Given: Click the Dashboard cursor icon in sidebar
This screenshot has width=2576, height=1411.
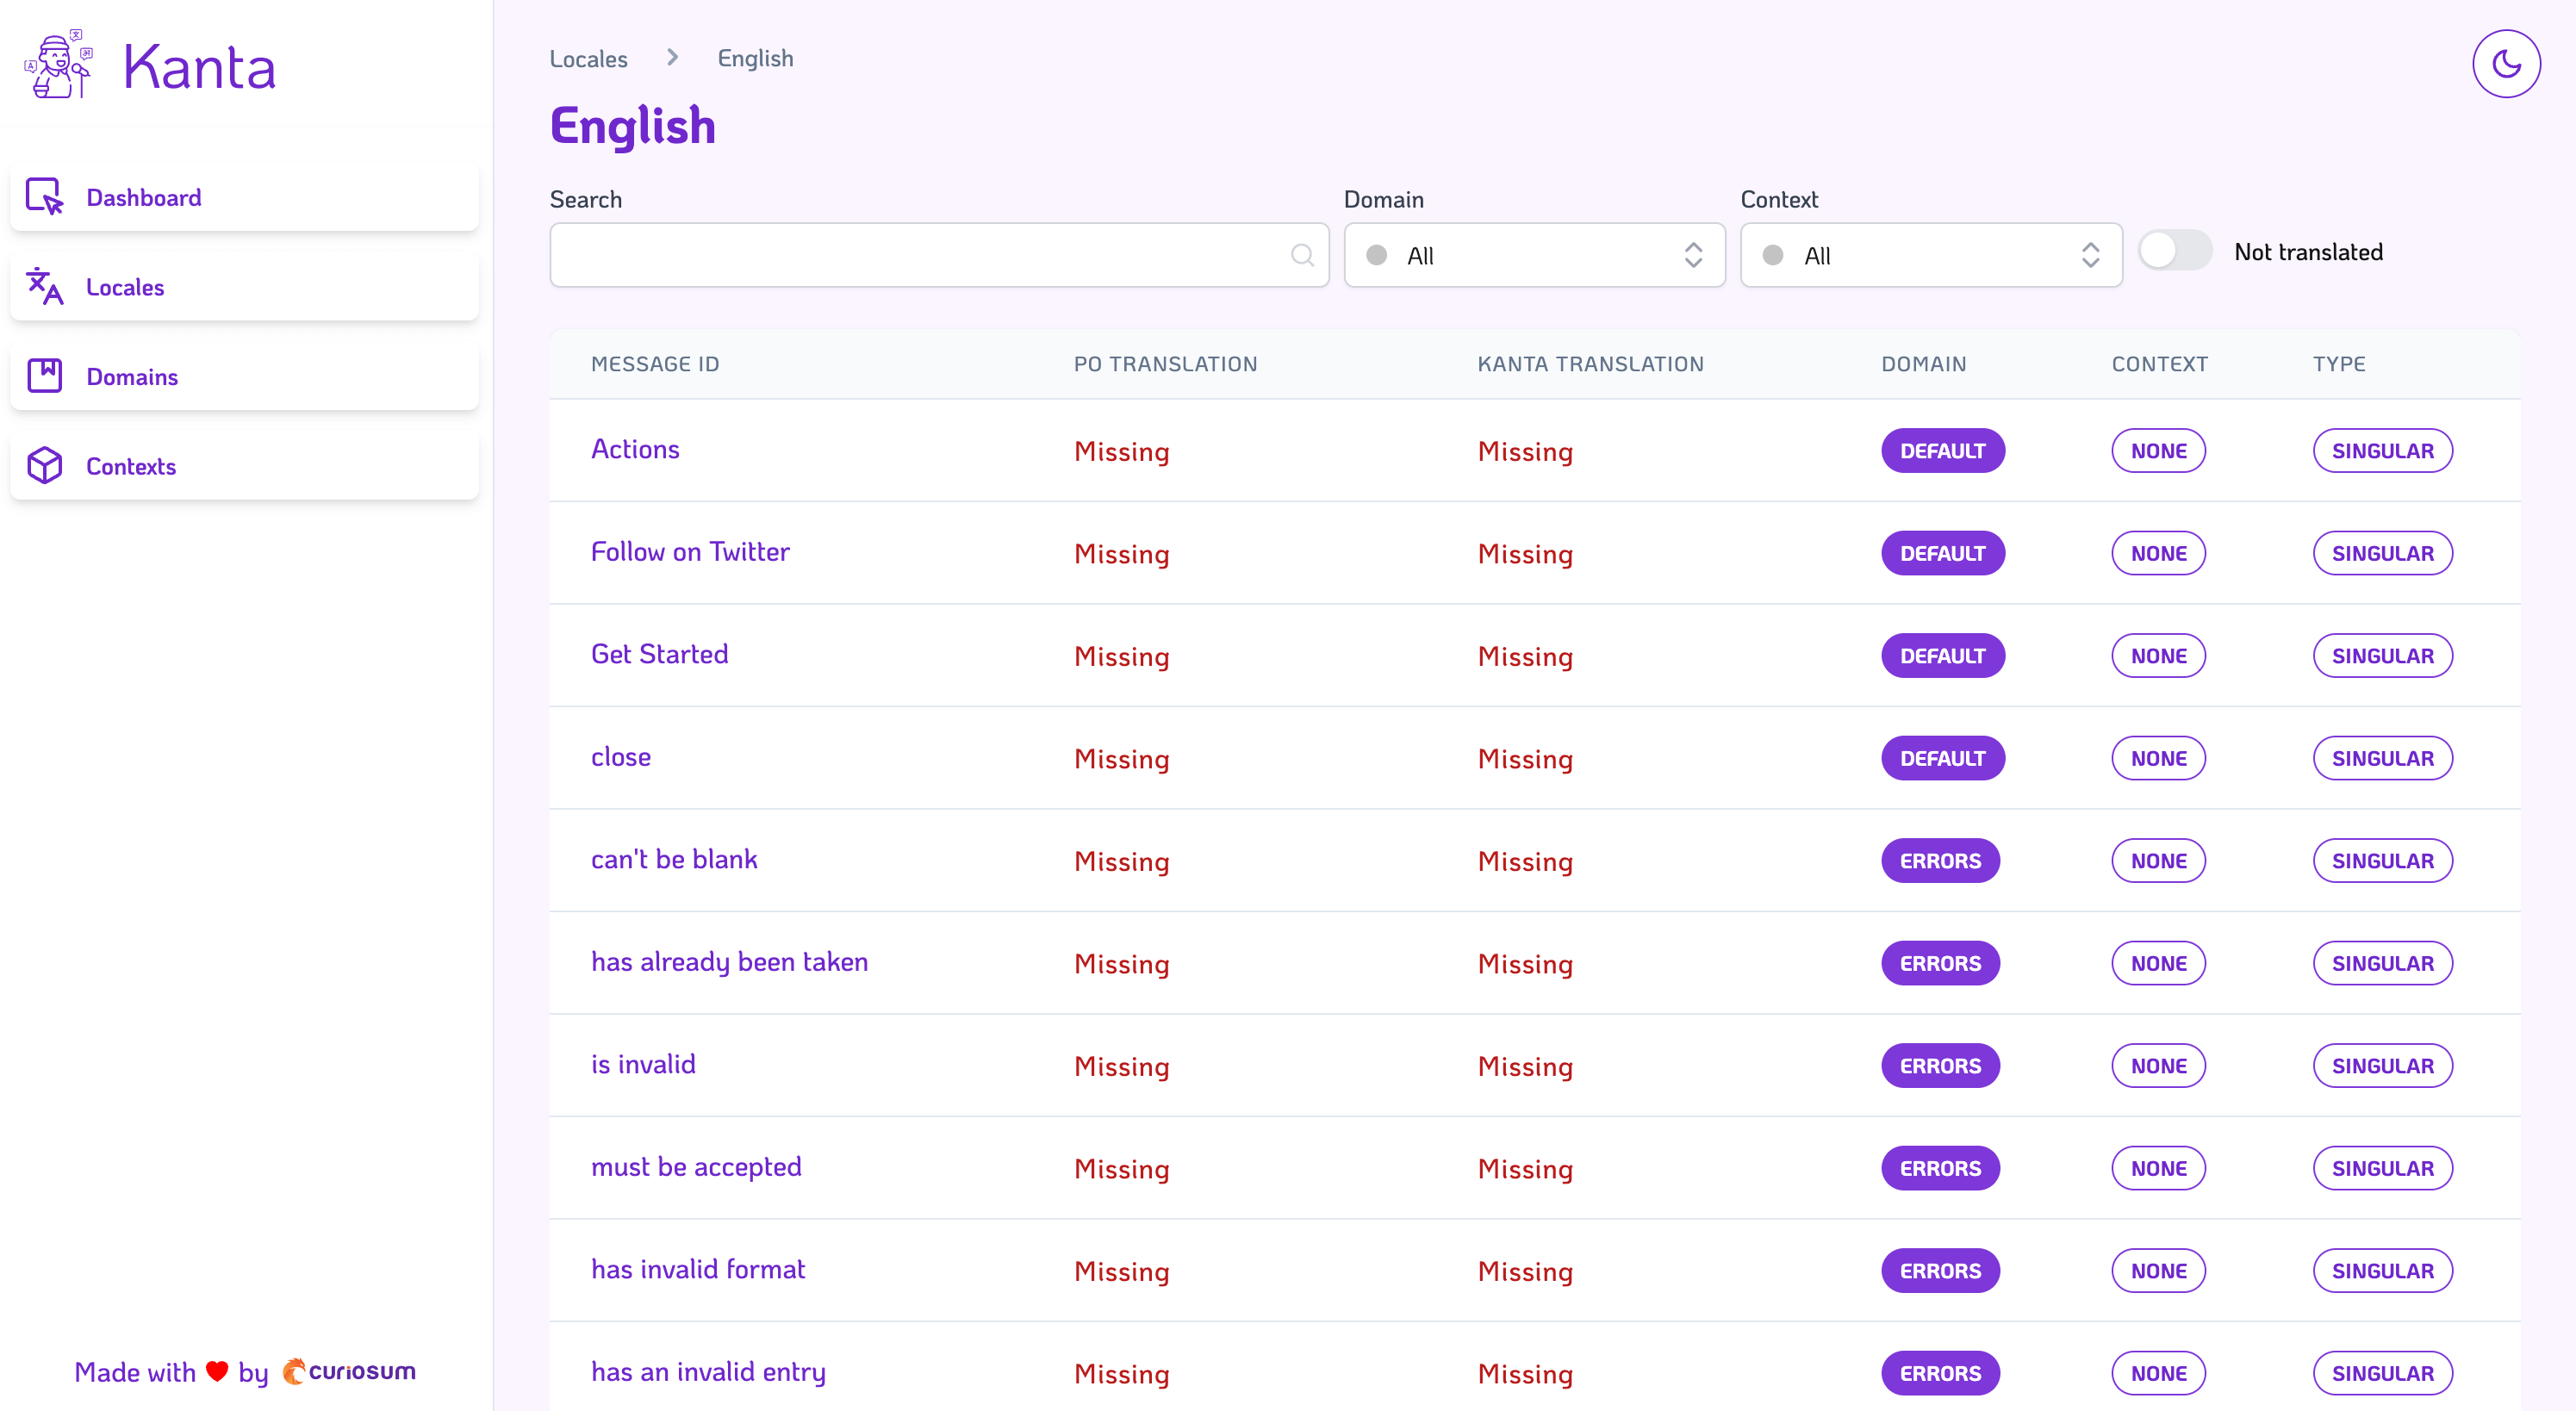Looking at the screenshot, I should tap(45, 197).
